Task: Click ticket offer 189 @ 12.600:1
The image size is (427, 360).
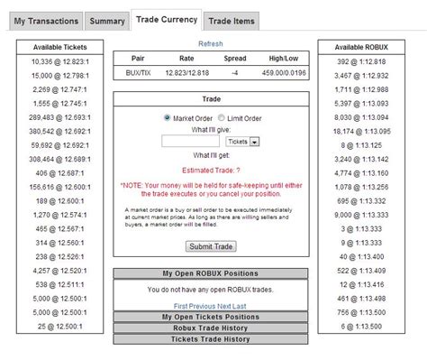Action: click(59, 201)
